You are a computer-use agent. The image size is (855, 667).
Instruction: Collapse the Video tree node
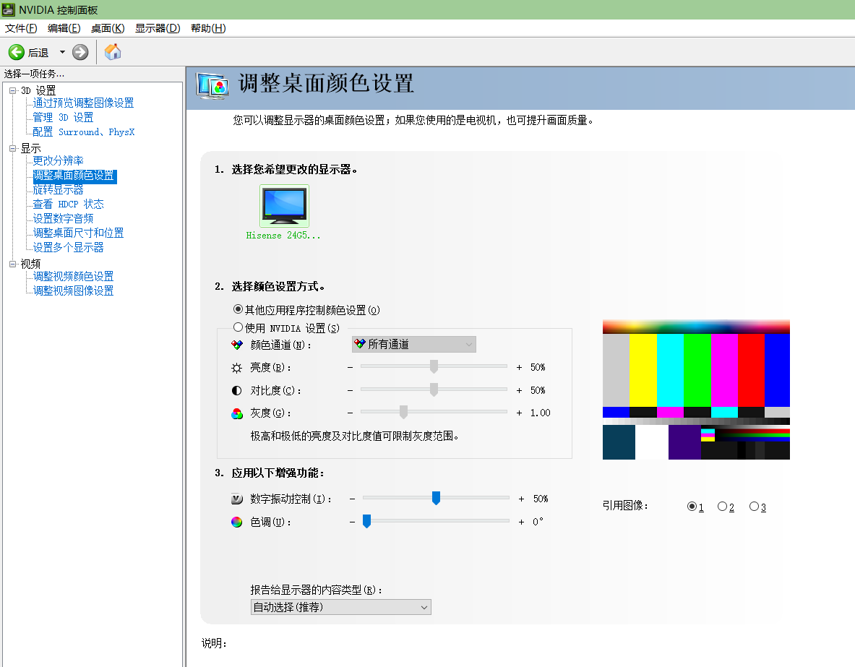coord(12,264)
